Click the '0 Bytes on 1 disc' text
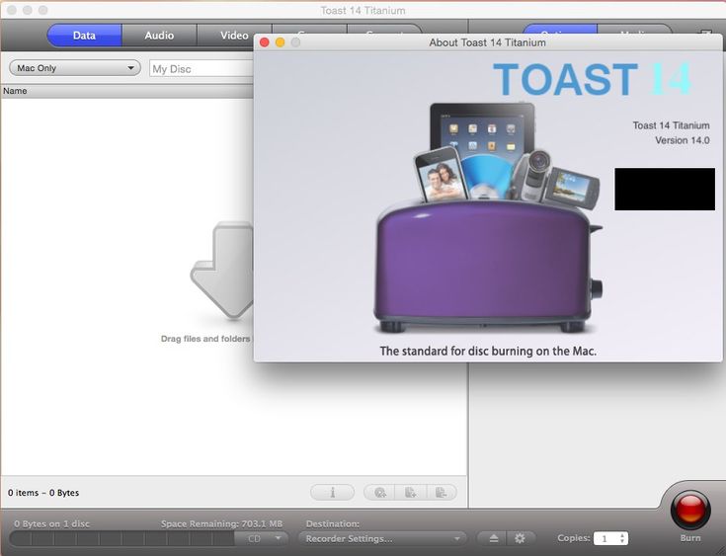Screen dimensions: 726x556 [51, 524]
